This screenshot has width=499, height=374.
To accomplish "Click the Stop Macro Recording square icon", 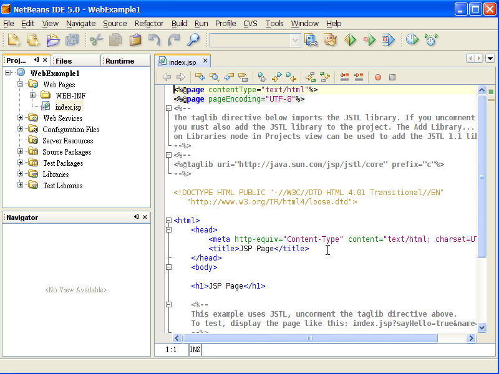I will [392, 77].
